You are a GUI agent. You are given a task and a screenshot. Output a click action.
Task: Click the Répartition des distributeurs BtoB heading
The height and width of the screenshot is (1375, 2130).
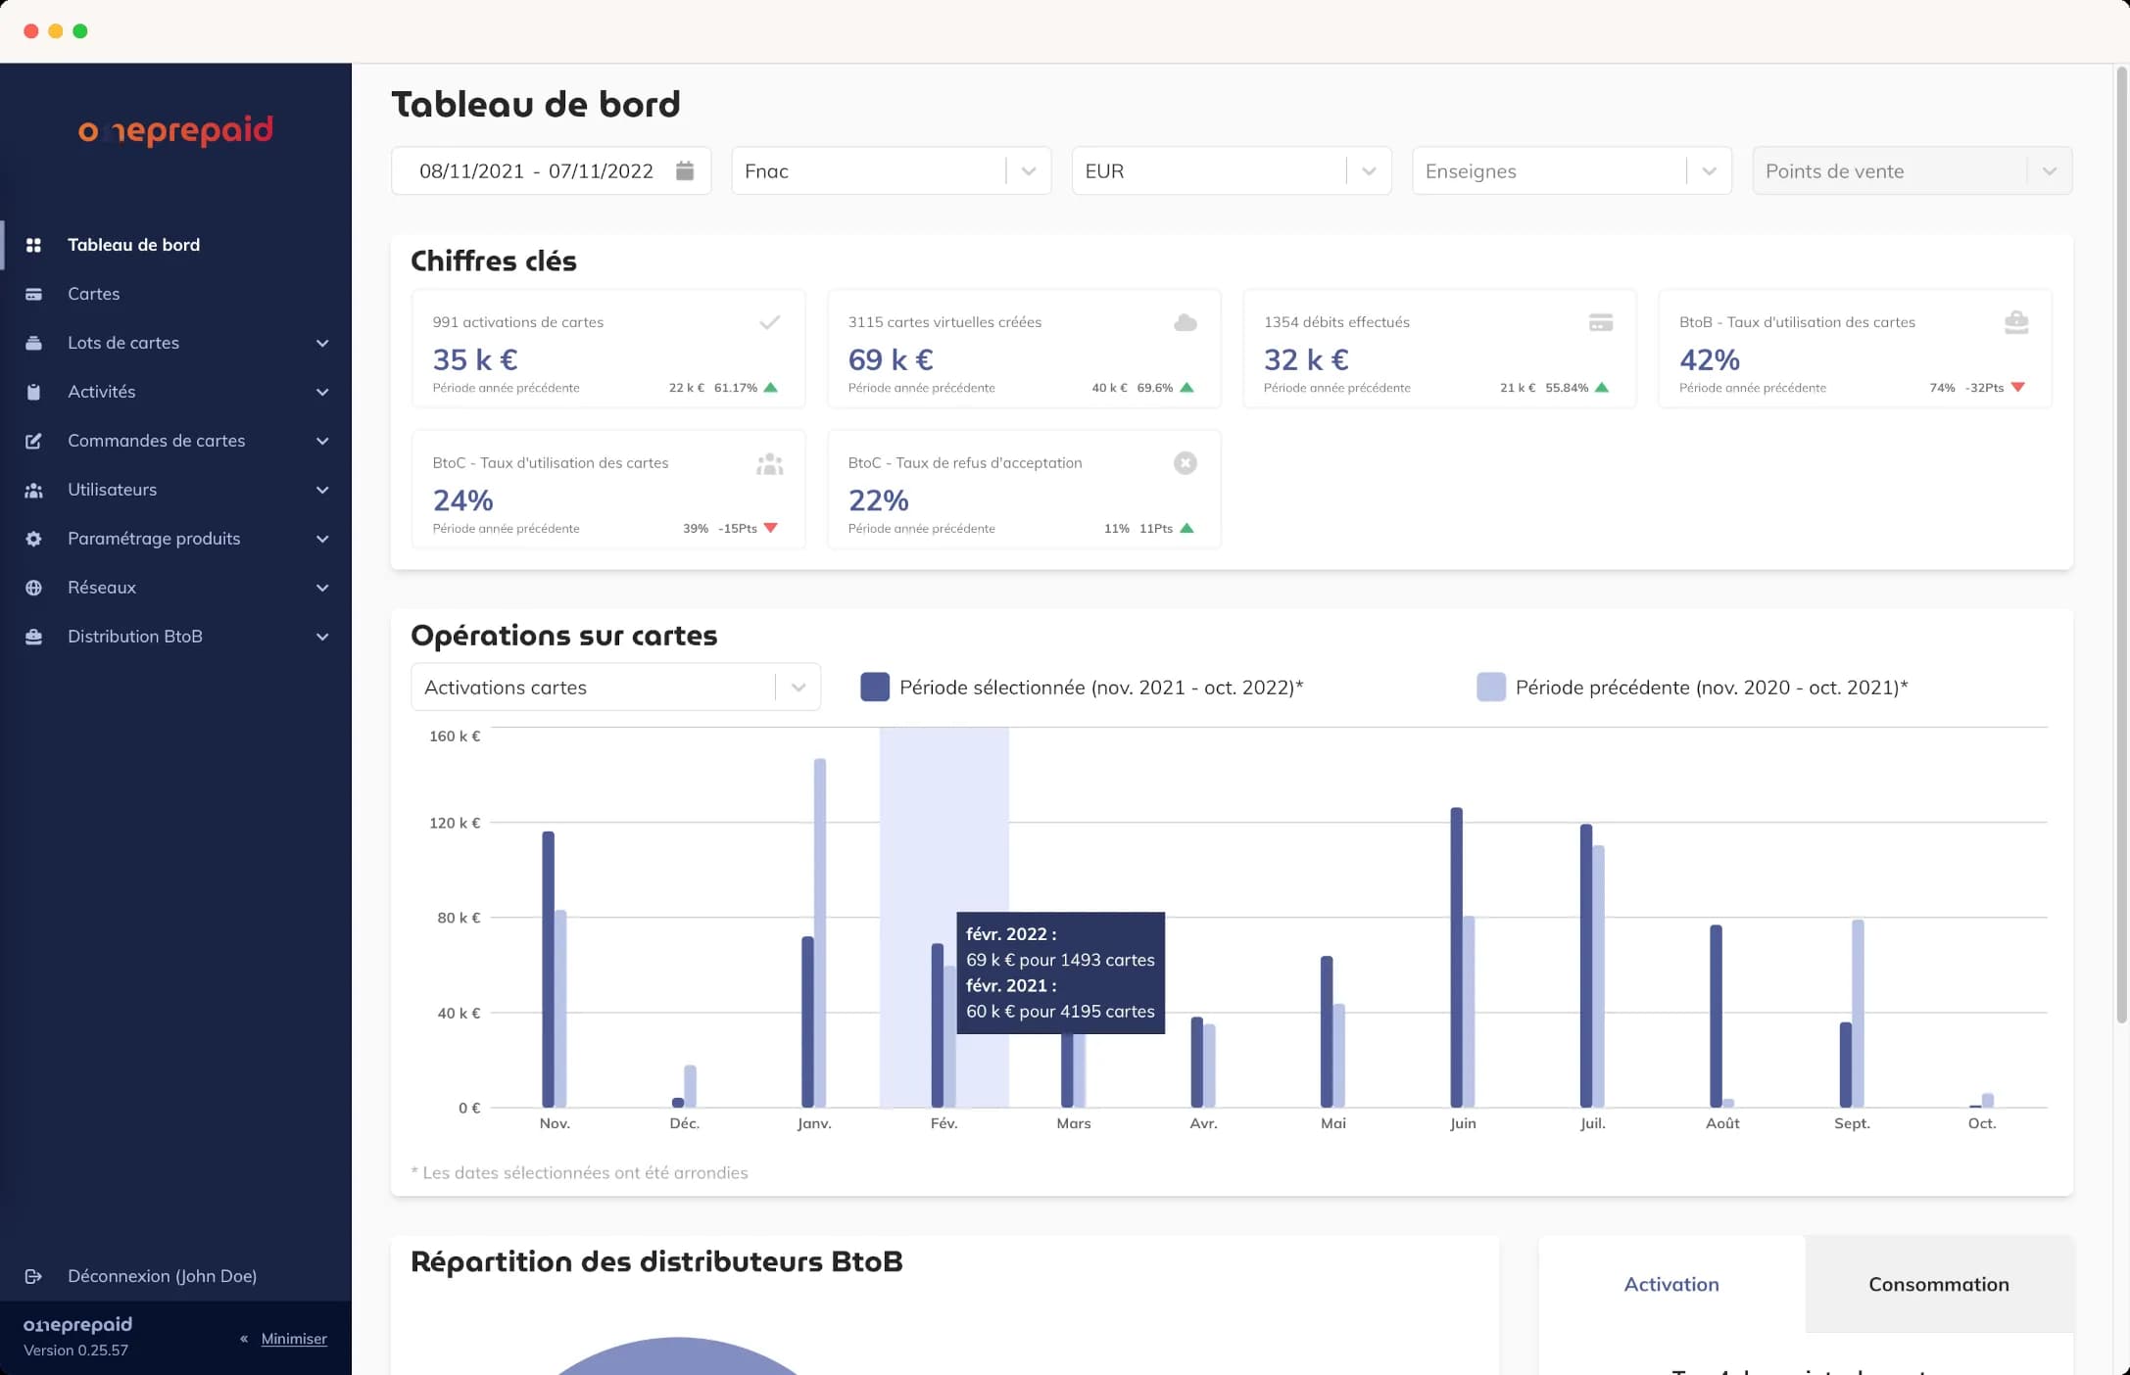656,1261
